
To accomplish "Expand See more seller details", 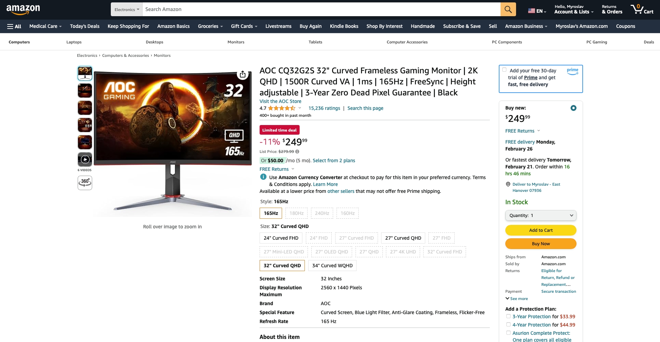I will [x=517, y=299].
